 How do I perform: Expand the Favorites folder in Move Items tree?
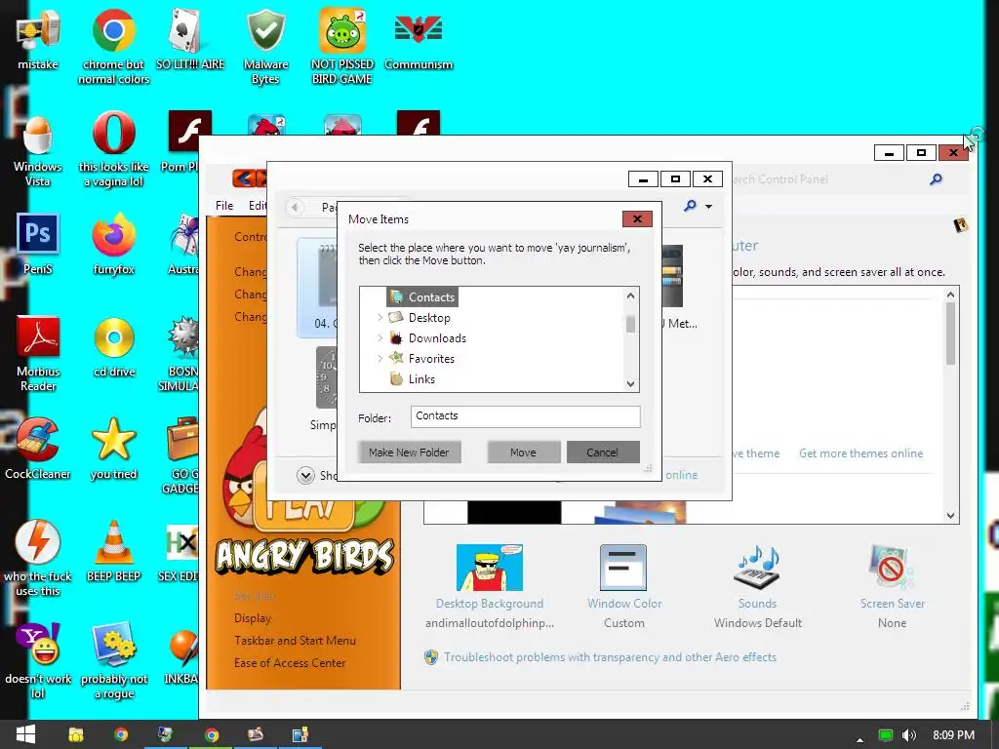pos(380,358)
